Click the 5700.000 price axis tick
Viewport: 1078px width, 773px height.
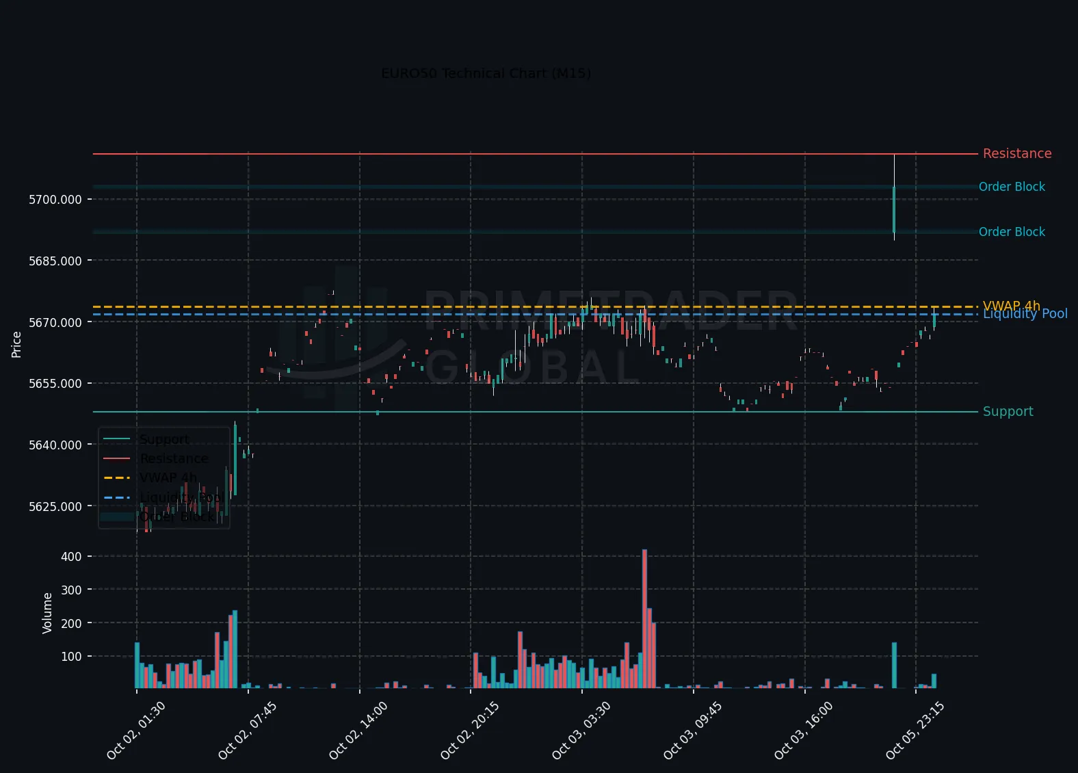coord(55,200)
